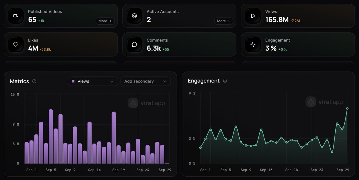
Task: Expand the Add secondary dropdown
Action: click(x=146, y=81)
